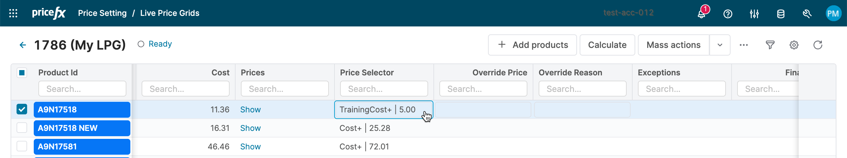The image size is (847, 158).
Task: Click the database icon in header
Action: pos(780,14)
